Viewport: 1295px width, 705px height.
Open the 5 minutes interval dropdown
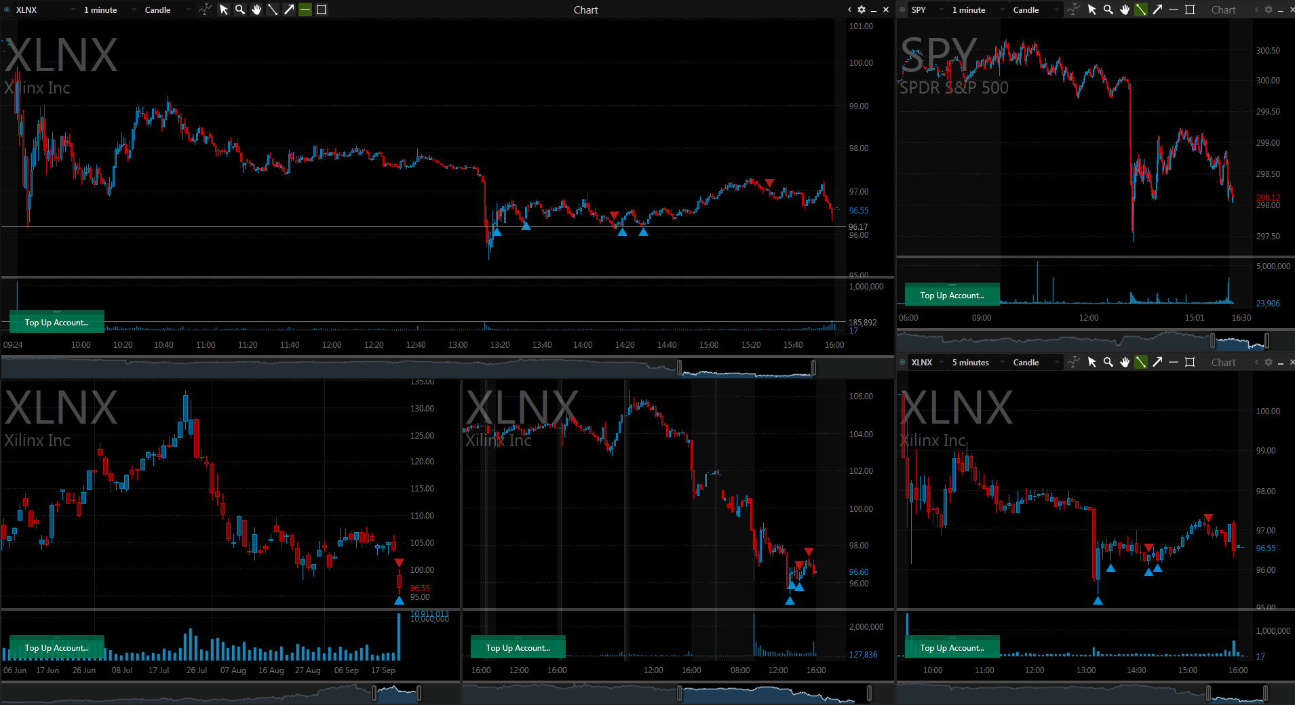(x=977, y=362)
